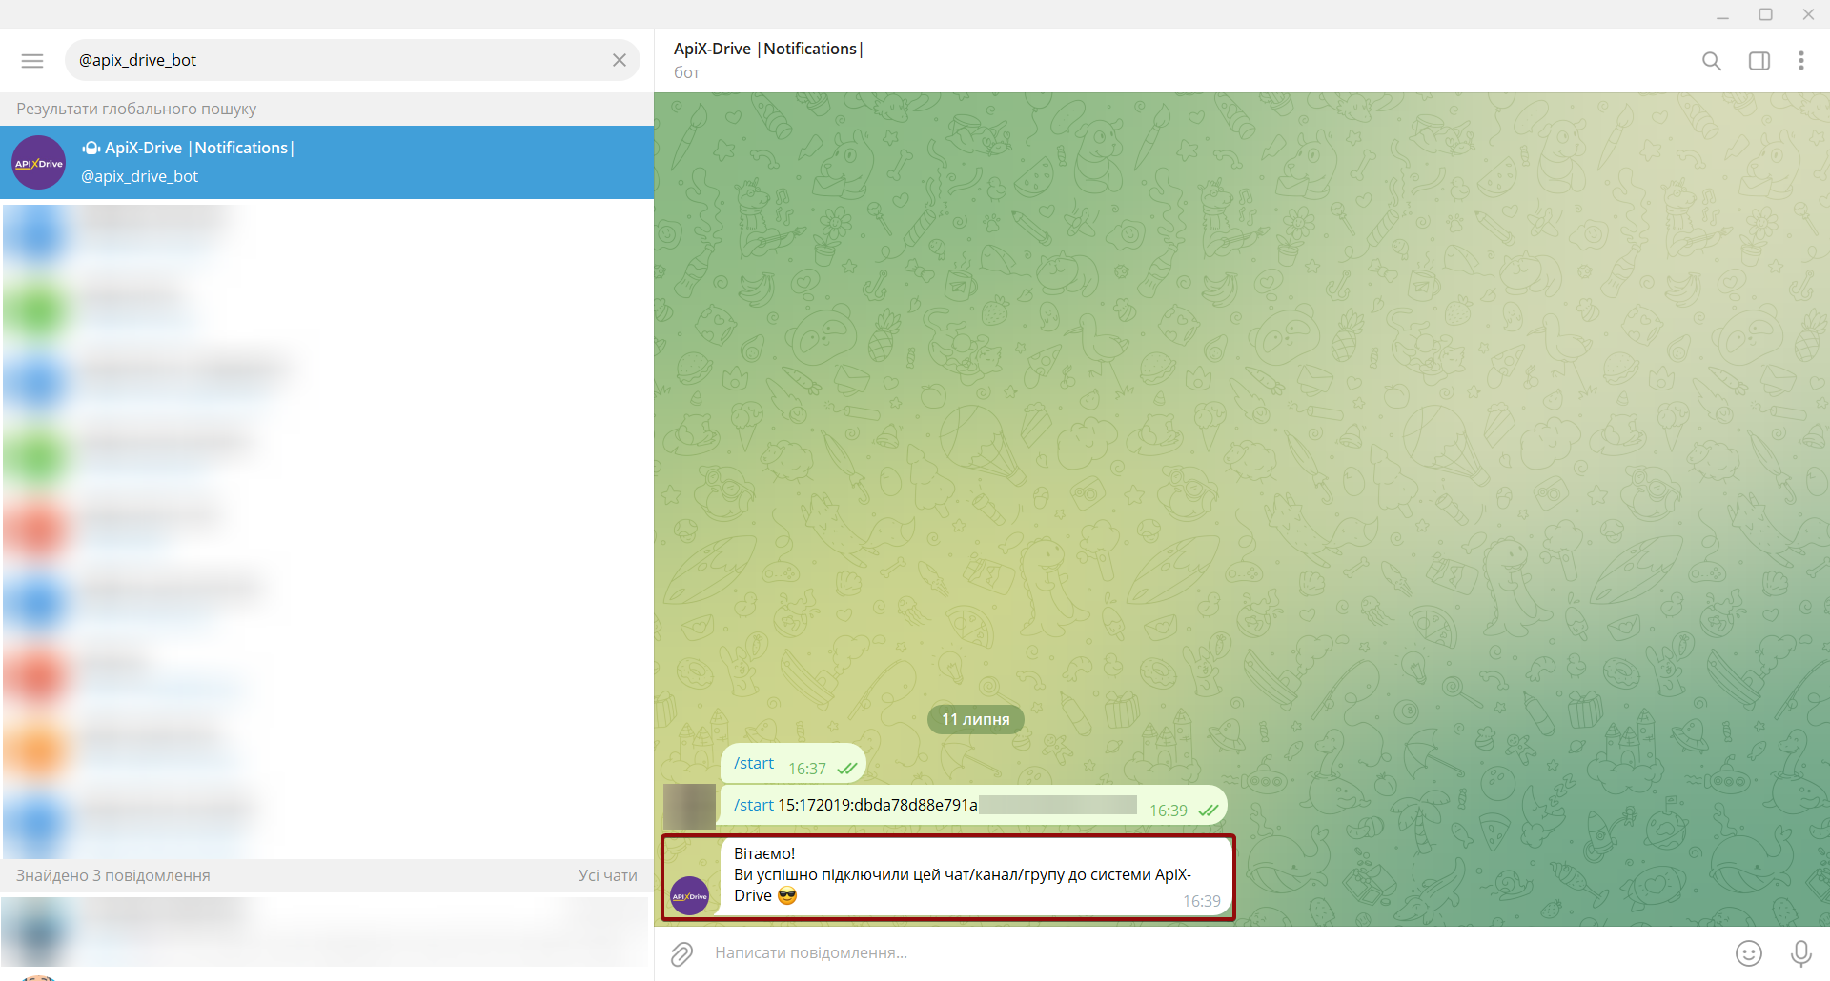Click the "11 липня" date badge

point(975,719)
